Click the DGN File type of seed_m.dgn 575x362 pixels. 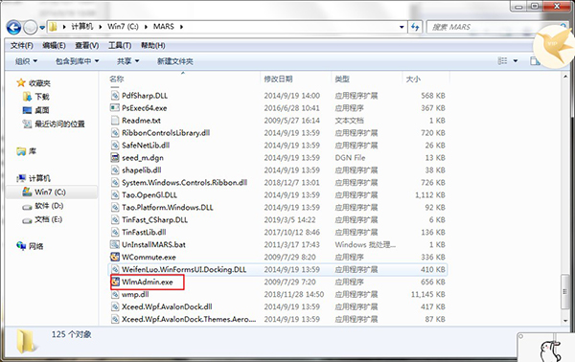350,158
